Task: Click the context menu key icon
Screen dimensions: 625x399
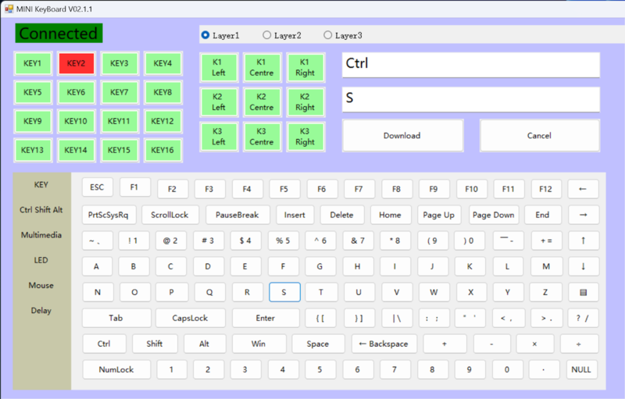Action: point(583,292)
